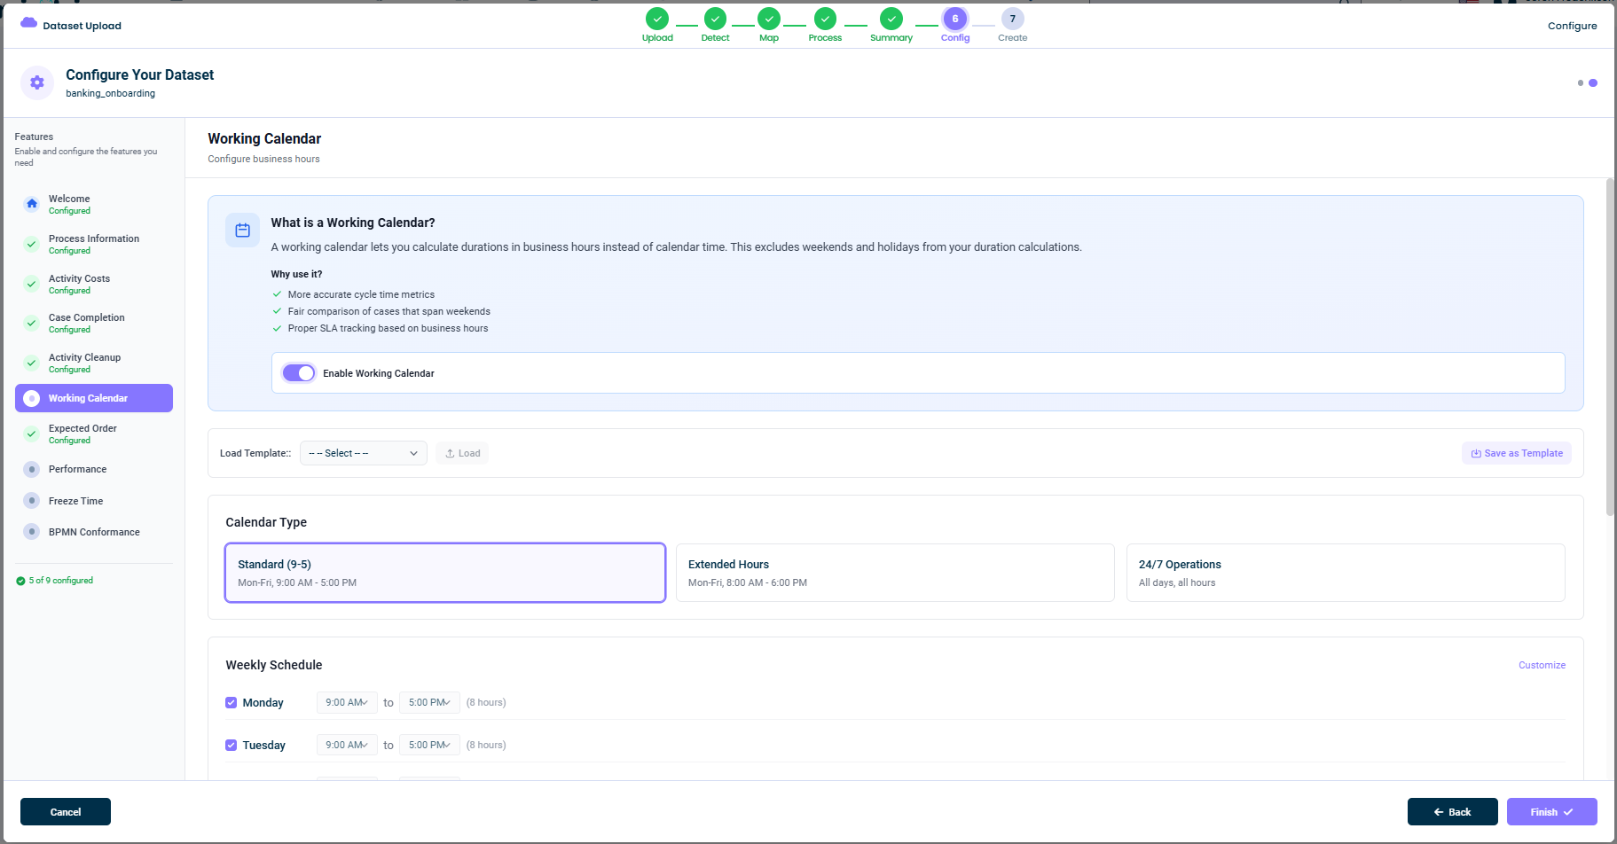
Task: Click the Finish button
Action: coord(1551,812)
